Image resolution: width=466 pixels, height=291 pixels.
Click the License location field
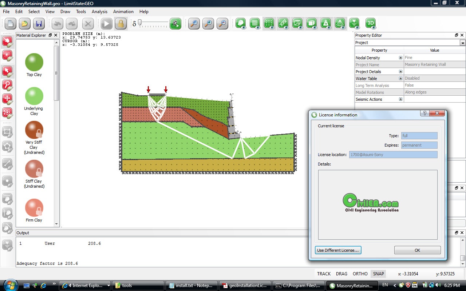pyautogui.click(x=393, y=155)
